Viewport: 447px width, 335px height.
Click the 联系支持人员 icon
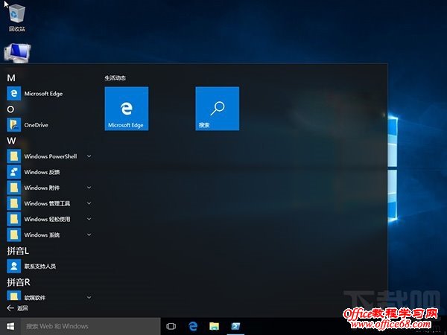13,266
